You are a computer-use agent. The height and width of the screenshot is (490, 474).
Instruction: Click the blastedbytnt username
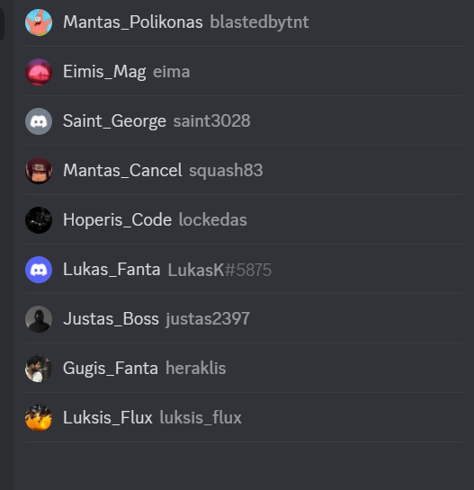[x=260, y=22]
